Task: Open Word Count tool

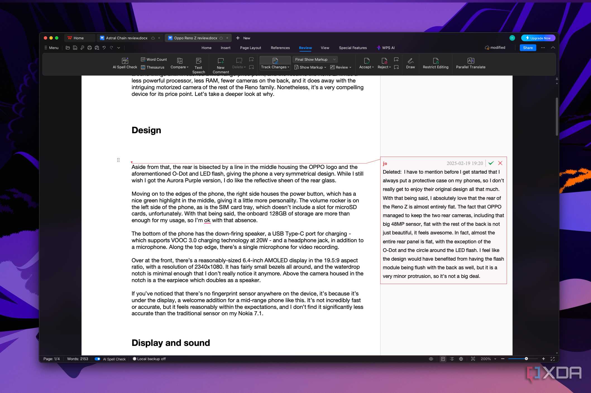Action: click(154, 59)
